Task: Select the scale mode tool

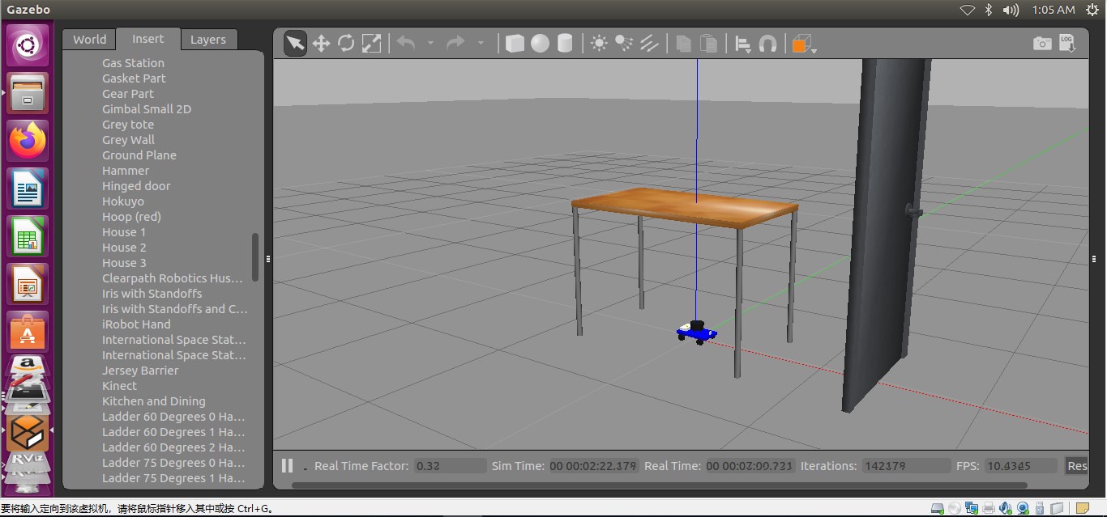Action: [x=371, y=44]
